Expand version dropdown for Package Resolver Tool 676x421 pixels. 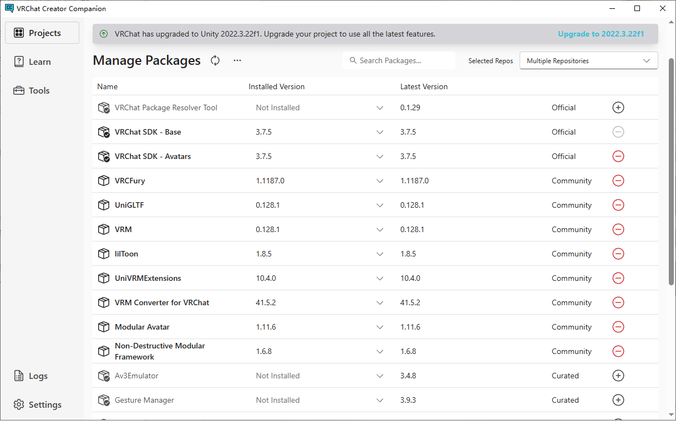[x=380, y=107]
